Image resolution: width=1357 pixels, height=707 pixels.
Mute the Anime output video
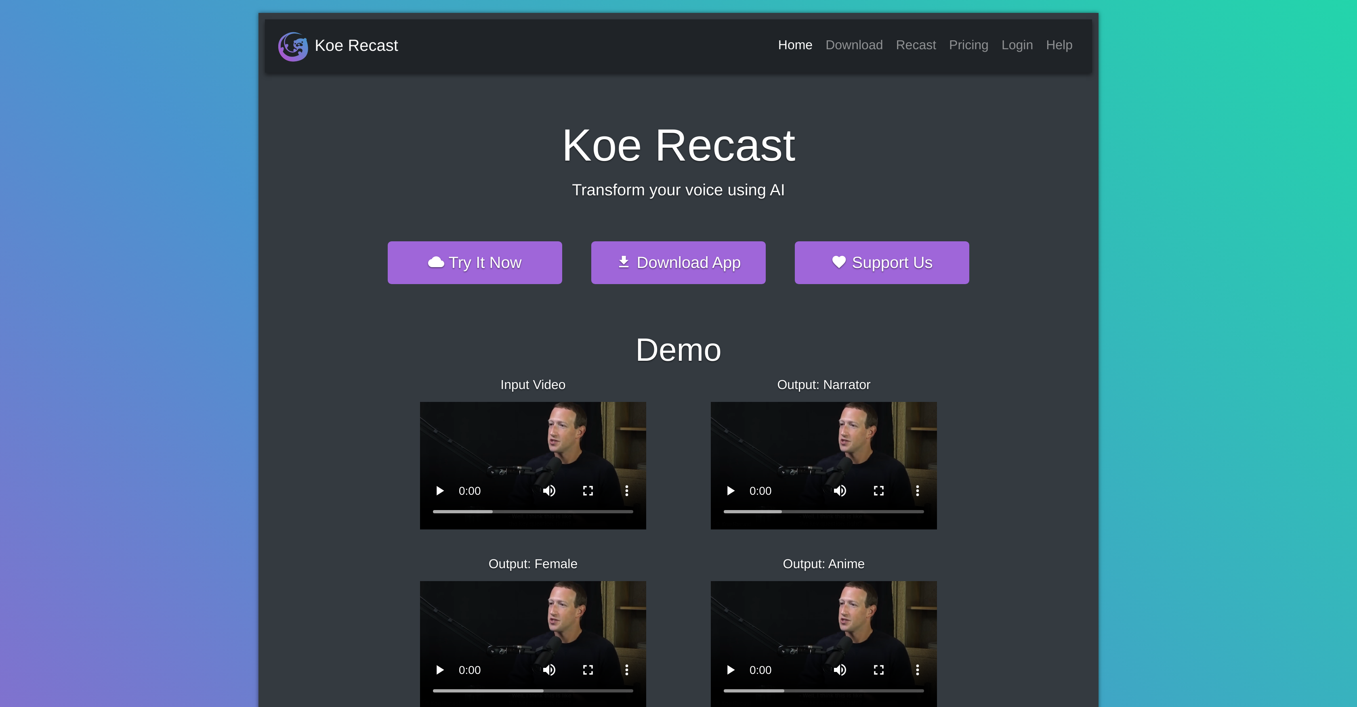(x=840, y=669)
